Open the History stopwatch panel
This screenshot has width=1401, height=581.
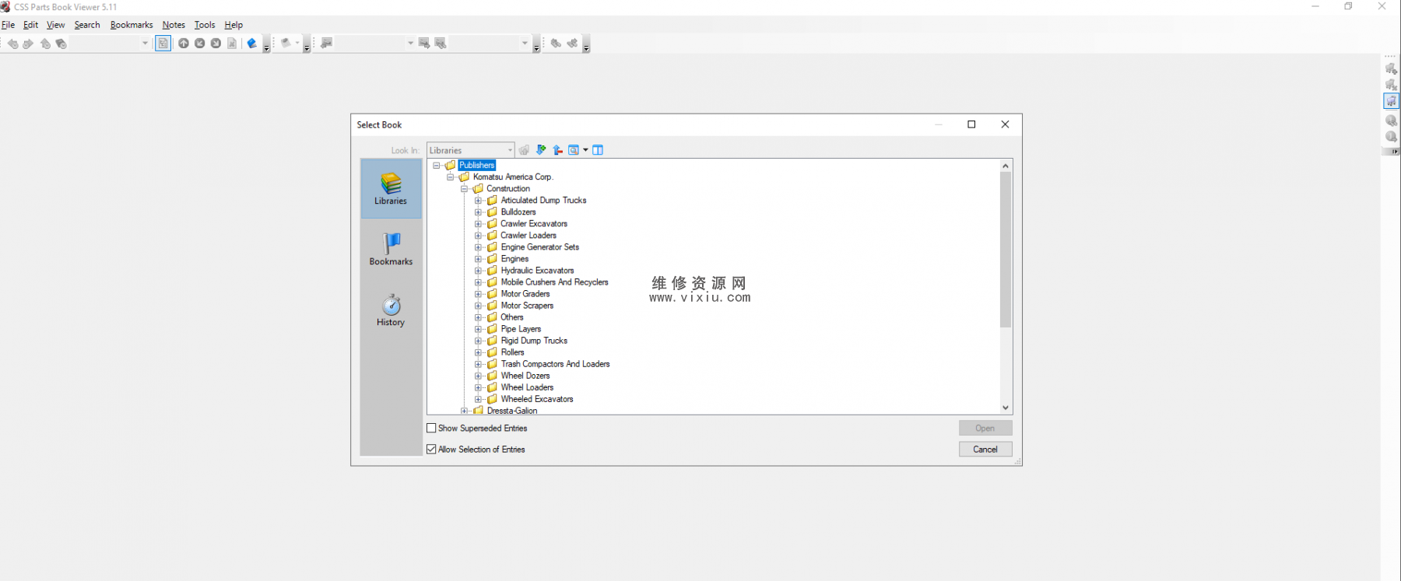click(x=391, y=310)
